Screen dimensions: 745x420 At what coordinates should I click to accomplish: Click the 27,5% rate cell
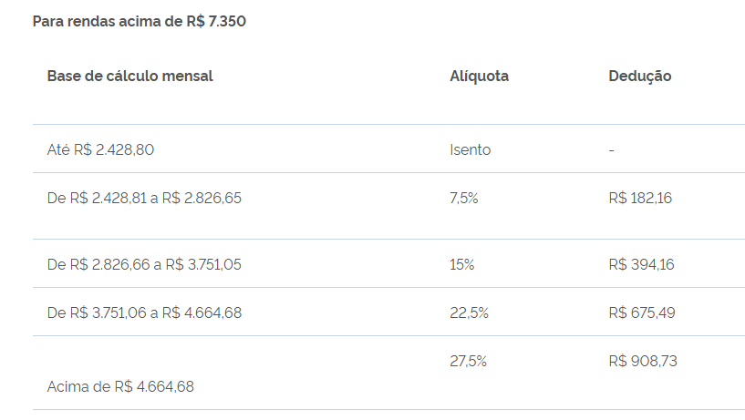coord(468,361)
